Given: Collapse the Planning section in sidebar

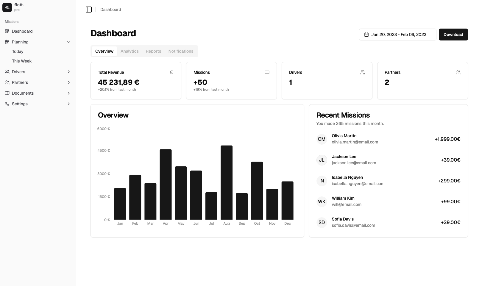Looking at the screenshot, I should (69, 42).
